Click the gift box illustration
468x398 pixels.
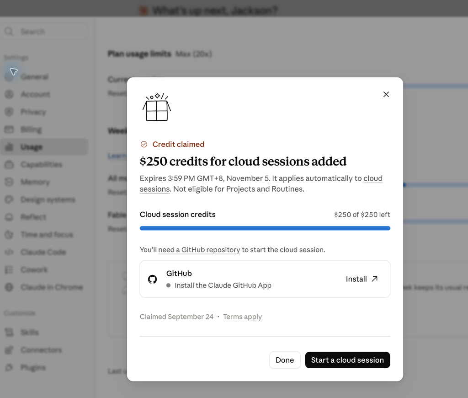pos(157,107)
